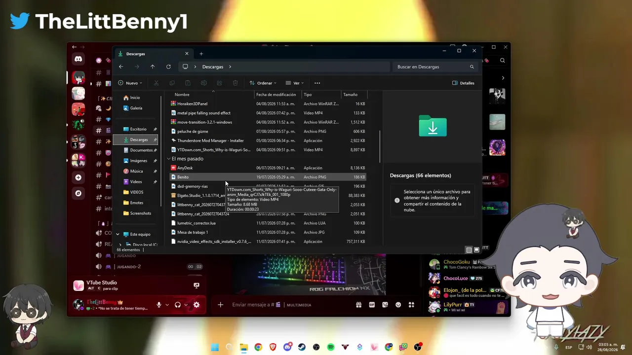Screen dimensions: 632x355
Task: Go up one folder level in Explorer
Action: [x=153, y=67]
